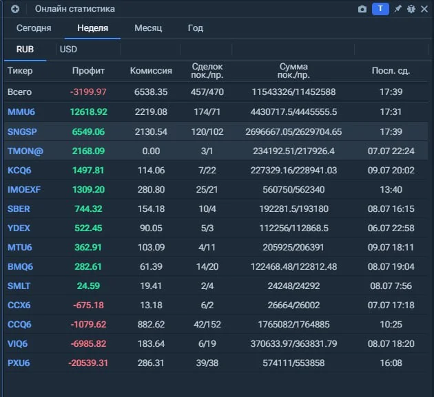Sort by the Профит column header

click(88, 71)
